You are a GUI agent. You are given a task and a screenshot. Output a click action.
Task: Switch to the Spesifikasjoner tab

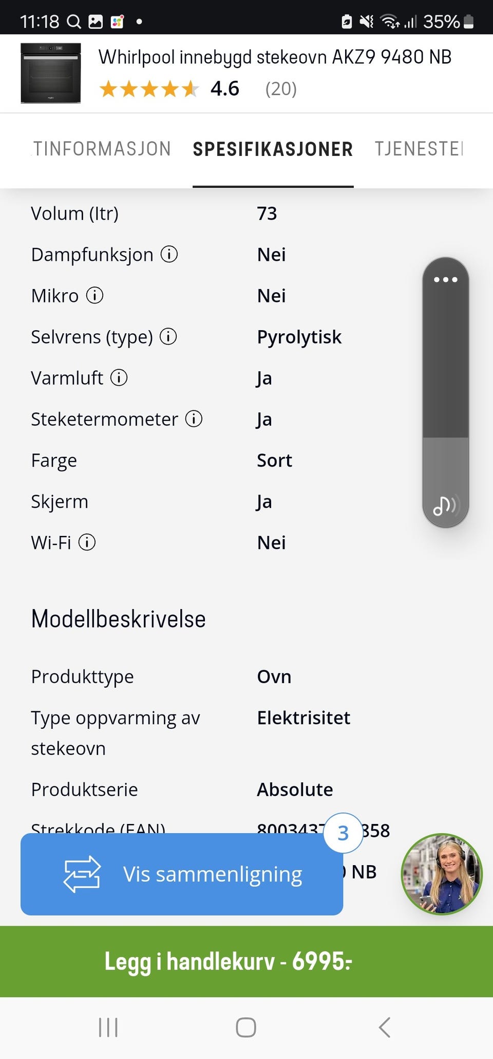(x=273, y=149)
